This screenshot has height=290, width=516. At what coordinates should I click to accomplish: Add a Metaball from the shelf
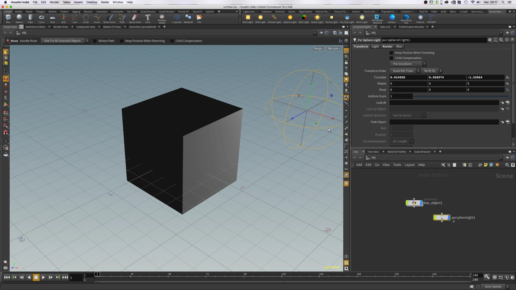(188, 19)
